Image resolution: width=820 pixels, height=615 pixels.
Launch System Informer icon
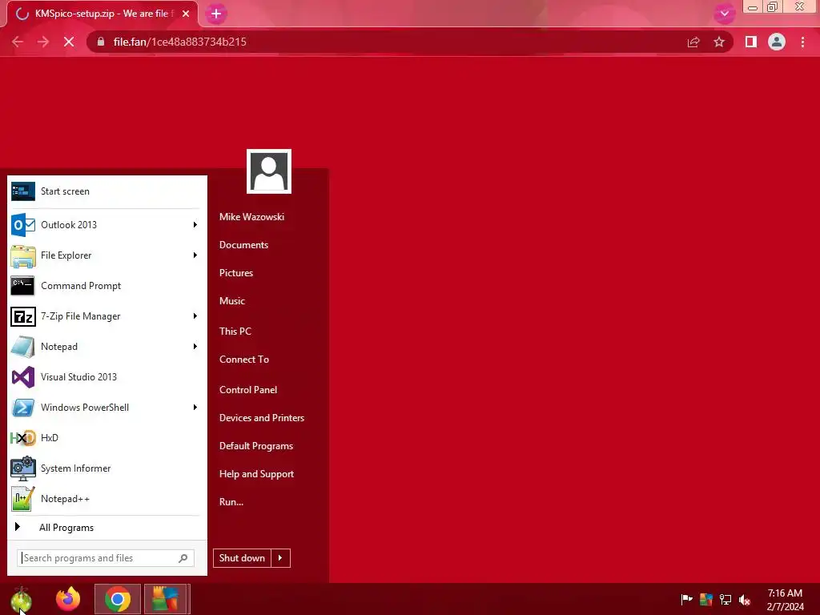pyautogui.click(x=23, y=468)
